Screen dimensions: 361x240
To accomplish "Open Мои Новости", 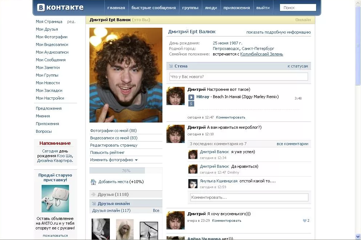I will pos(48,83).
